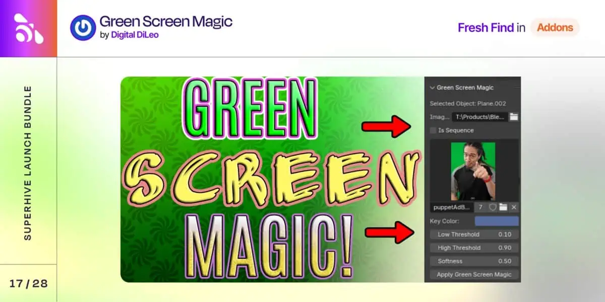605x302 pixels.
Task: Open the Digital DiLeo creator link
Action: pos(135,35)
